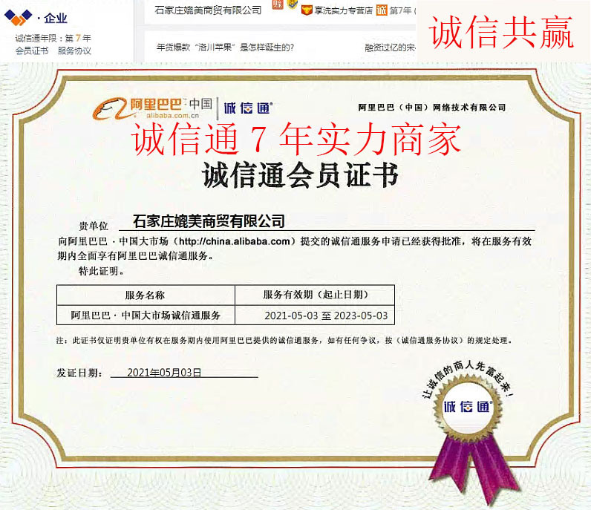Click the orange 诚 badge icon
Screen dimensions: 591x510
pyautogui.click(x=382, y=10)
